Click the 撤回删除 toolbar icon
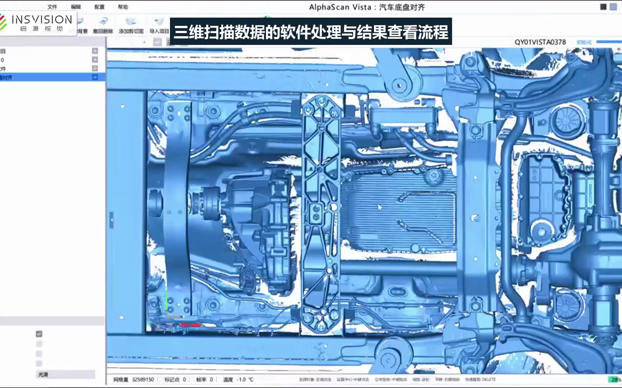Image resolution: width=622 pixels, height=388 pixels. tap(103, 26)
